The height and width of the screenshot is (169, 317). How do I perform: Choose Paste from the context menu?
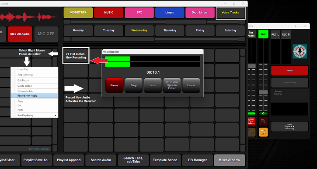(35, 110)
